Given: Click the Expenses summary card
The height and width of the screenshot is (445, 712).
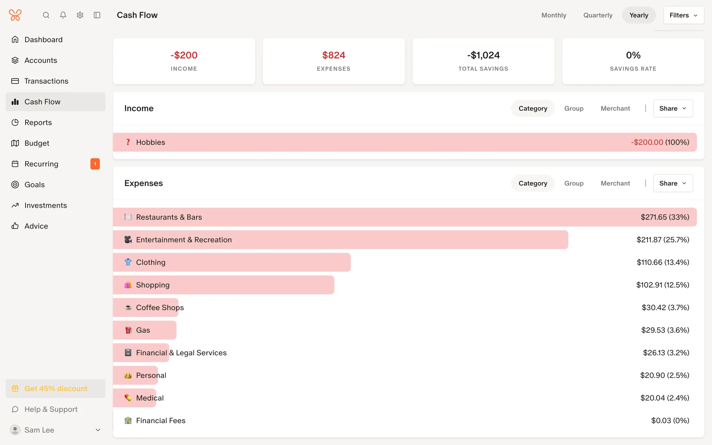Looking at the screenshot, I should [x=333, y=61].
